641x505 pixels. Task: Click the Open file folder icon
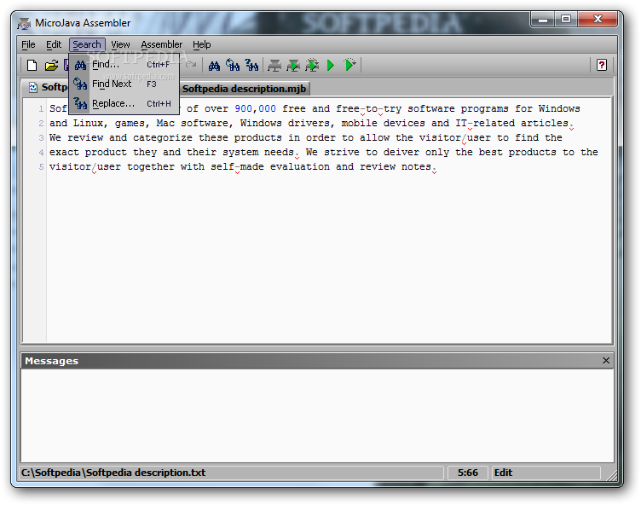pyautogui.click(x=51, y=65)
